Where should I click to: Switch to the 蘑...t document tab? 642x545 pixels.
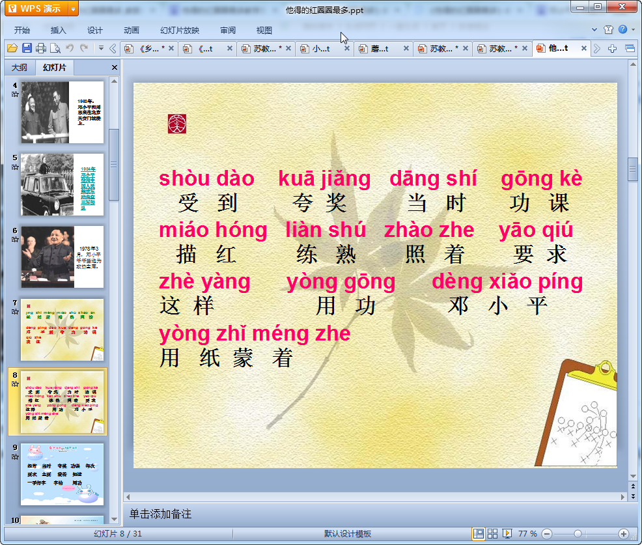(378, 49)
